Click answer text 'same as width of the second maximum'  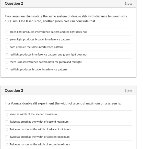point(33,114)
